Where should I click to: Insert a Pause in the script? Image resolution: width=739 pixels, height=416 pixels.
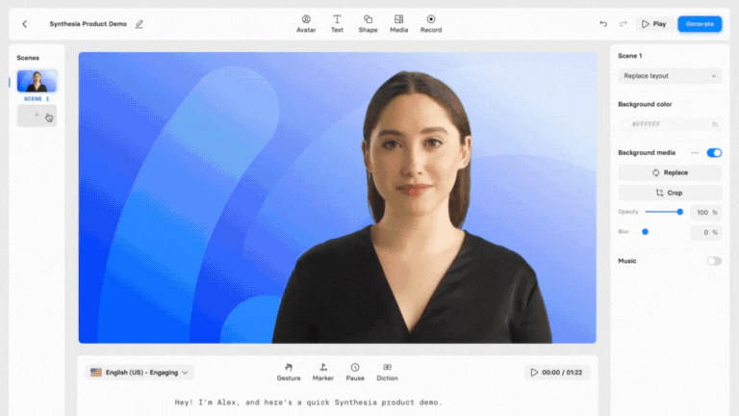click(355, 372)
